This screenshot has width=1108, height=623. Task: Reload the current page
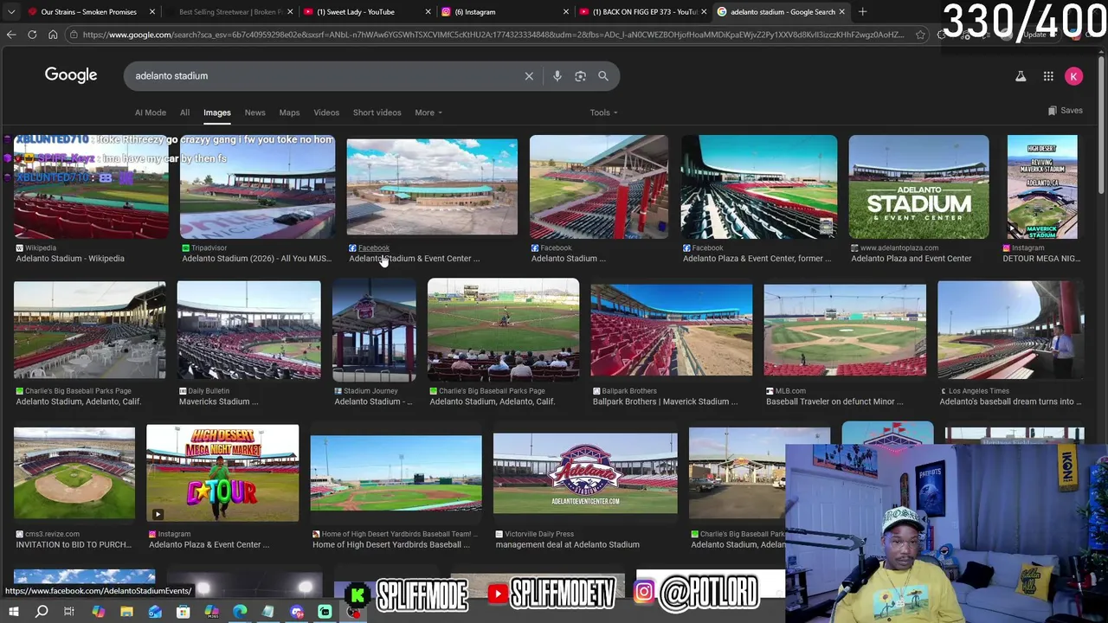[32, 35]
